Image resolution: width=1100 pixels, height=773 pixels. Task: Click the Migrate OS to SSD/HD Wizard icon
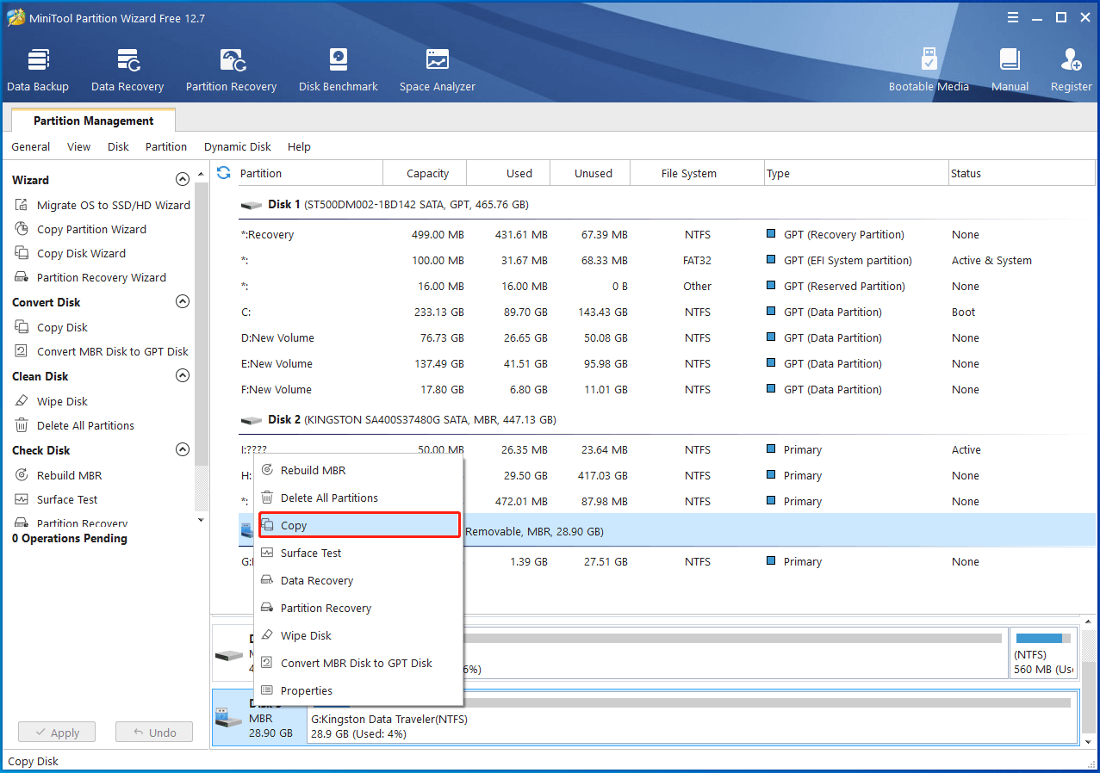click(x=22, y=205)
